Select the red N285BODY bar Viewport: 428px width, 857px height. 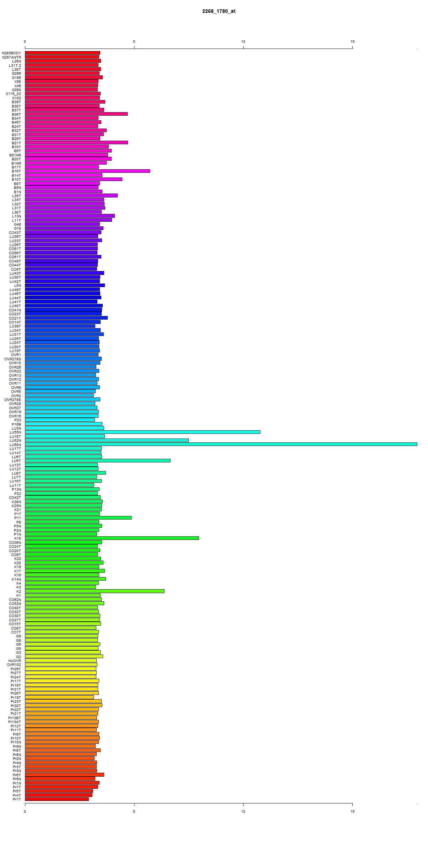pyautogui.click(x=62, y=53)
